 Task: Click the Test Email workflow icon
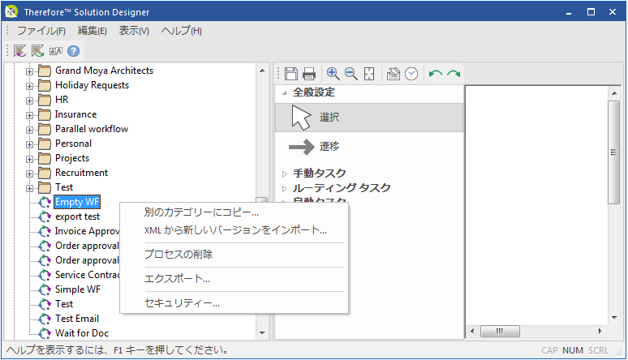tap(45, 319)
